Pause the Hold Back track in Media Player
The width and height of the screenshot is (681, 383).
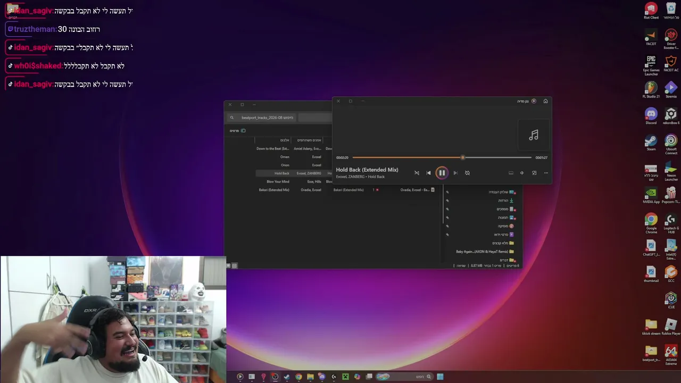click(442, 172)
